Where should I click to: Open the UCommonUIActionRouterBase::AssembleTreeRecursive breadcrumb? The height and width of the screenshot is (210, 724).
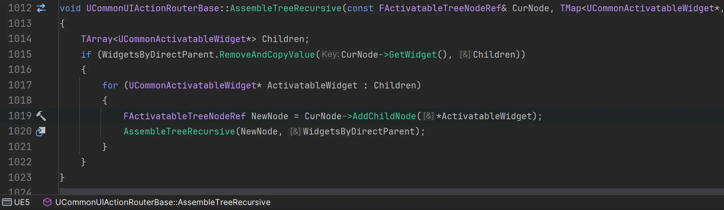163,202
